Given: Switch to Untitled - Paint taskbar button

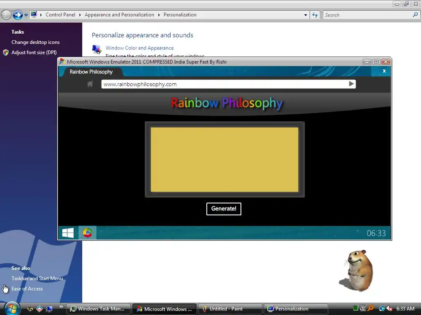Looking at the screenshot, I should coord(230,309).
